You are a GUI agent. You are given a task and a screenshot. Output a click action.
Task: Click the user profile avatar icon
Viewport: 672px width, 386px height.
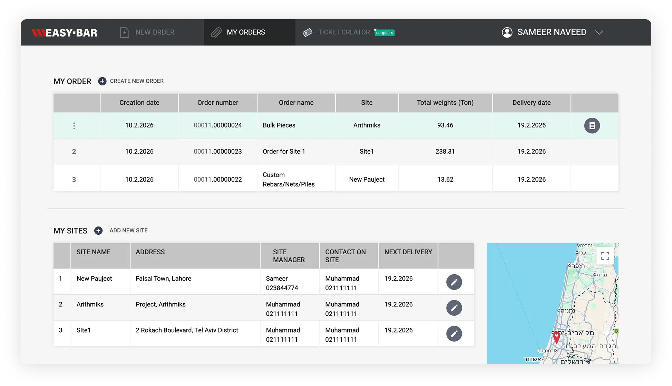click(507, 32)
